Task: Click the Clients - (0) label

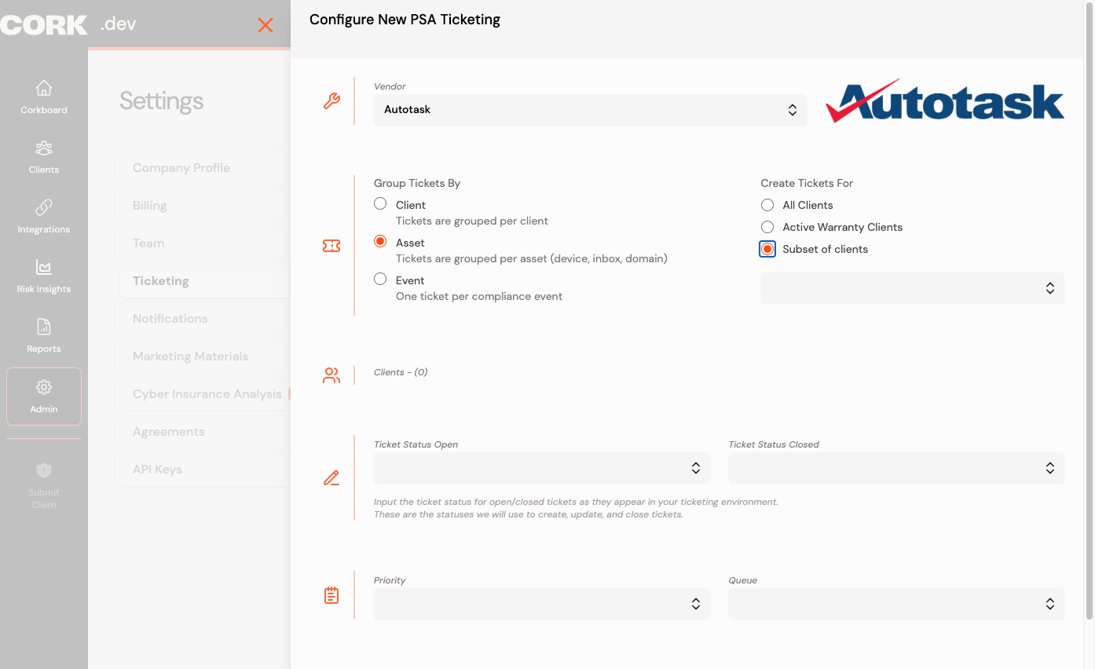Action: [x=401, y=372]
